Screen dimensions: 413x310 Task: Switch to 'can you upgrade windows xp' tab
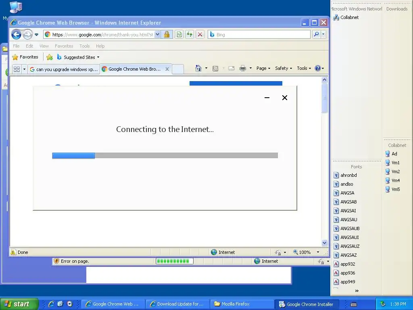(x=64, y=69)
